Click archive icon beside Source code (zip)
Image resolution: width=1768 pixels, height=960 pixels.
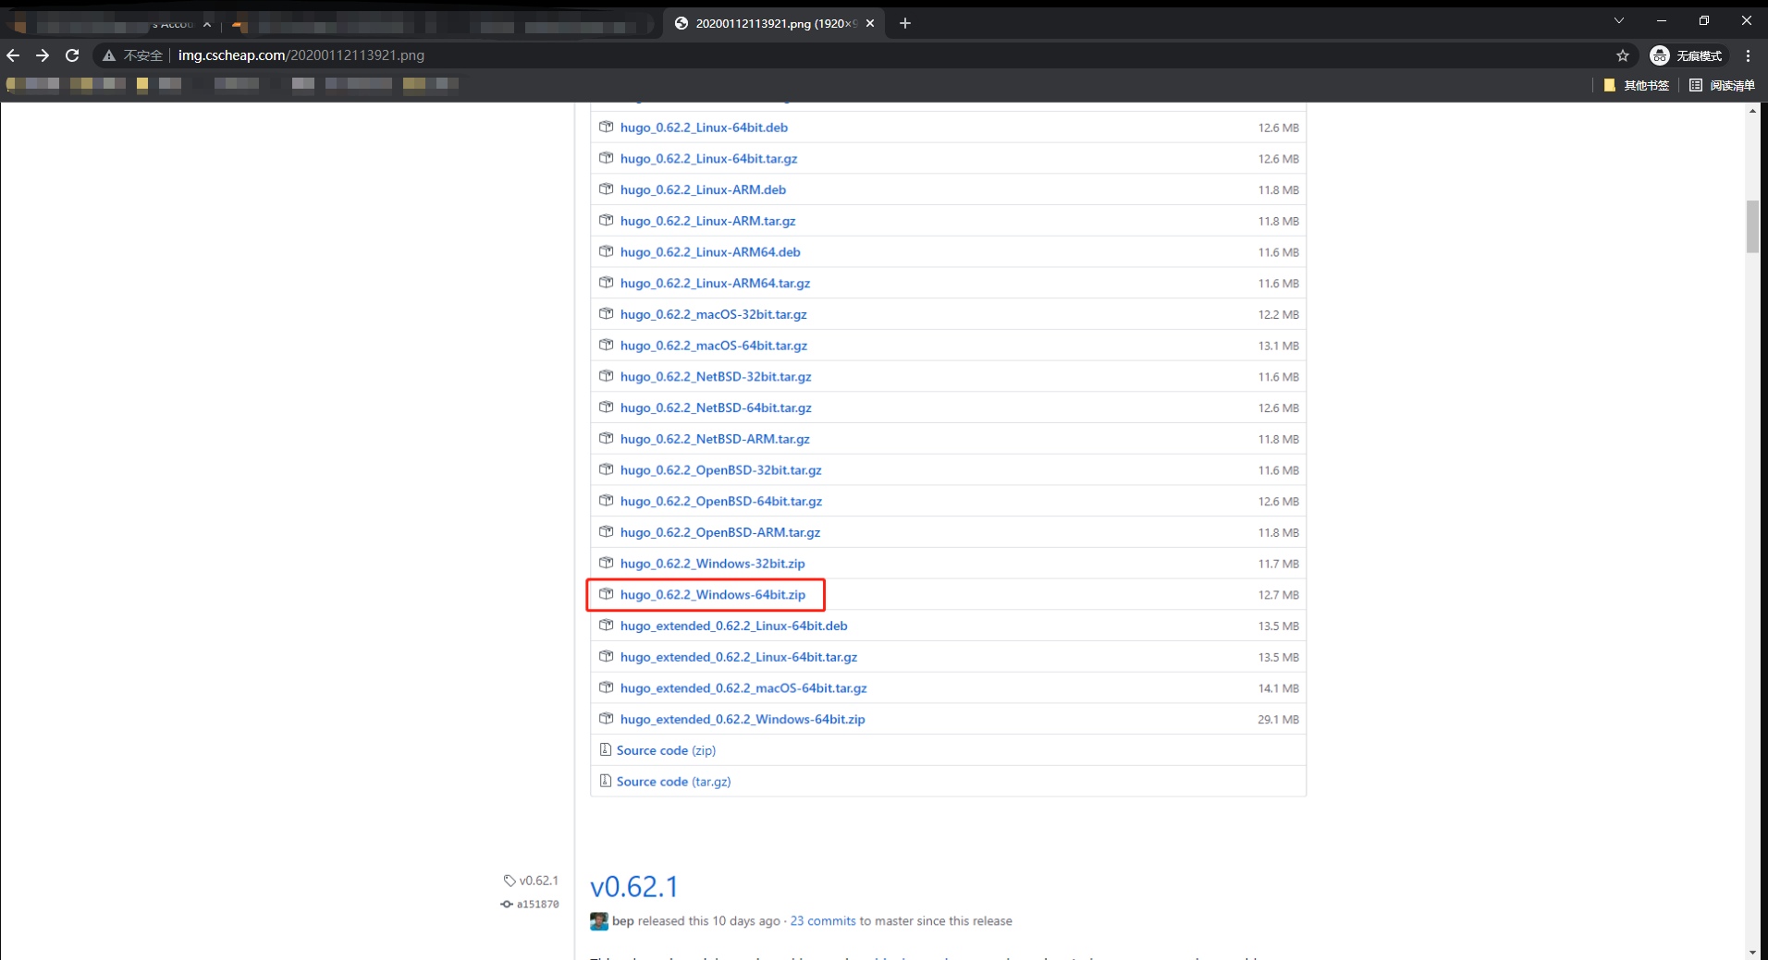(x=606, y=749)
